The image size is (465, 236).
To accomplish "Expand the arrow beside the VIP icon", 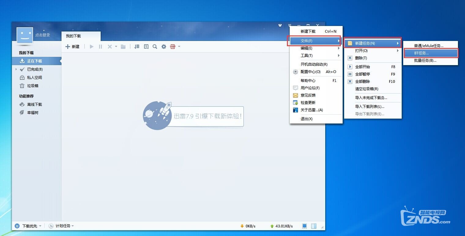I will 179,47.
